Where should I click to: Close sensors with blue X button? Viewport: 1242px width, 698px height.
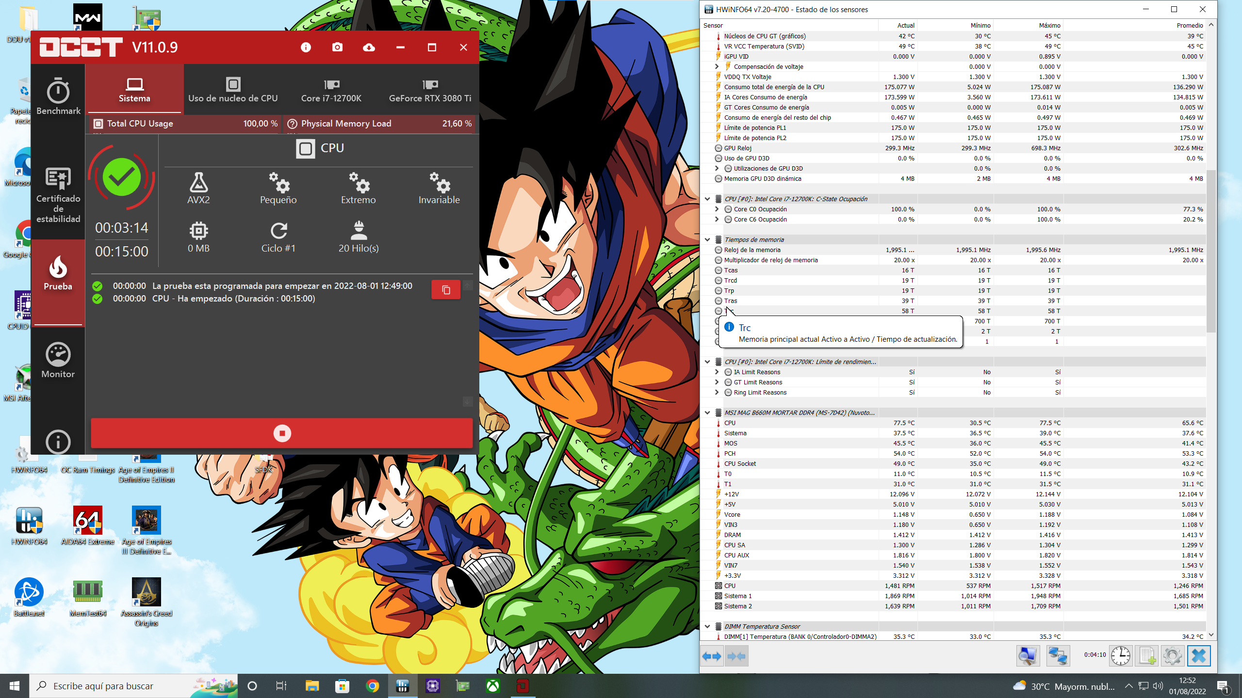point(1198,656)
